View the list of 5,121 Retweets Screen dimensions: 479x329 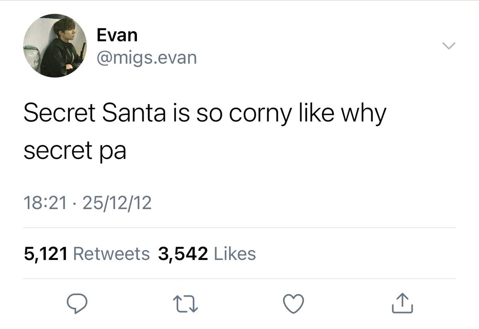[87, 253]
